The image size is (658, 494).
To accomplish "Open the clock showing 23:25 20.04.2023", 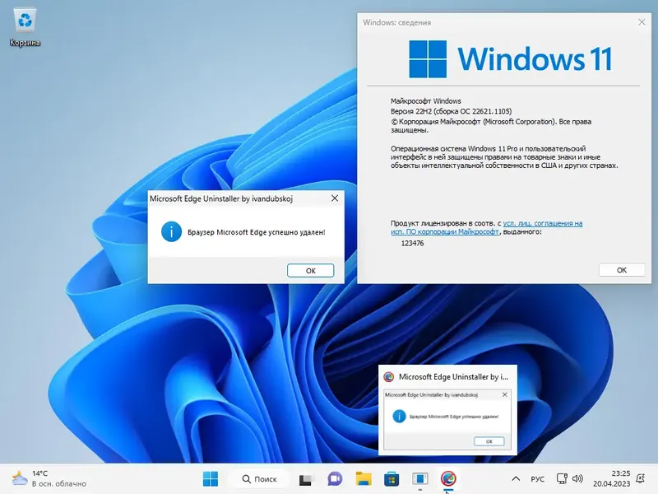I will (x=611, y=478).
